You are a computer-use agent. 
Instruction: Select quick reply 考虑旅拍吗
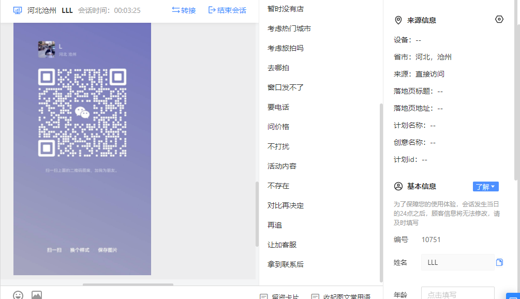click(x=286, y=49)
